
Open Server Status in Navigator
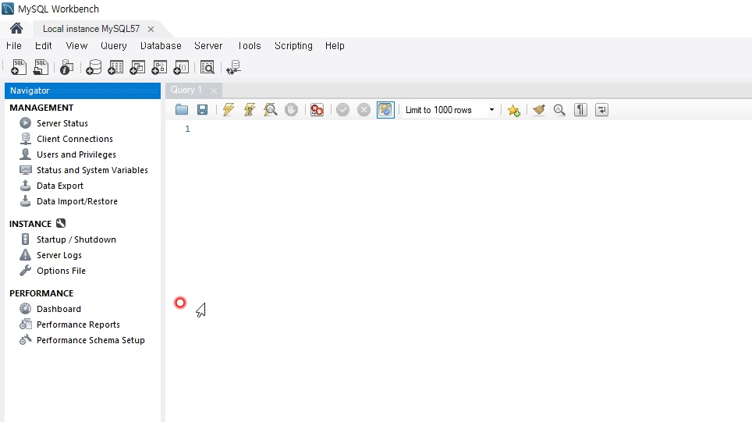tap(62, 123)
